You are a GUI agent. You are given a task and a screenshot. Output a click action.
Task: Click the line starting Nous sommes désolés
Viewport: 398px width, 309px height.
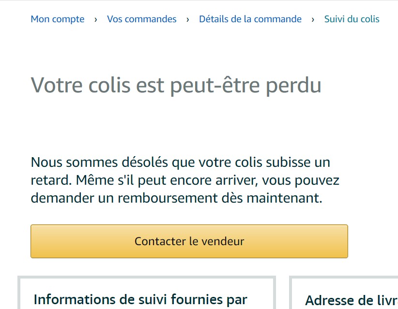coord(180,162)
